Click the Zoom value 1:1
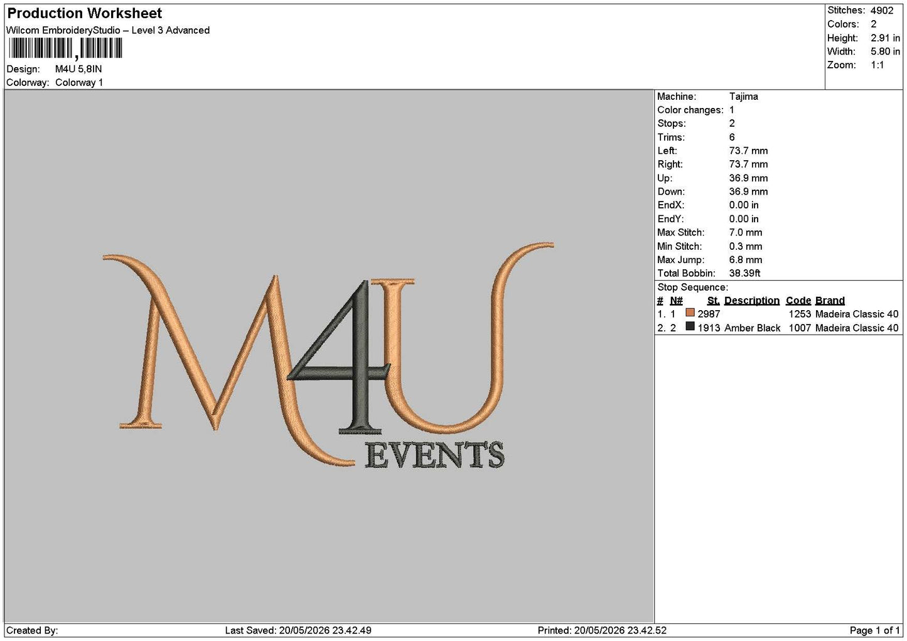 [x=877, y=65]
